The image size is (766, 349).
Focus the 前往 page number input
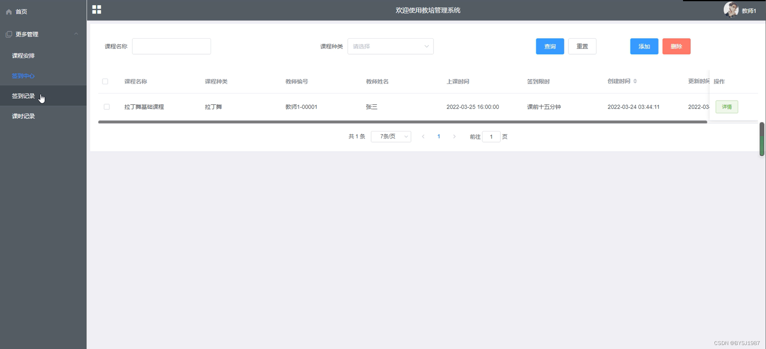point(491,137)
